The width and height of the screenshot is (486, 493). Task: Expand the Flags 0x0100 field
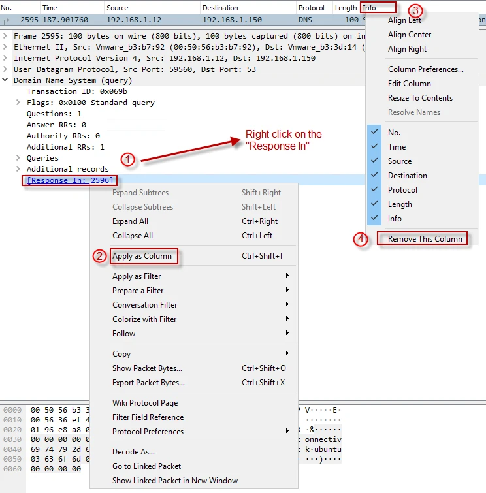18,103
